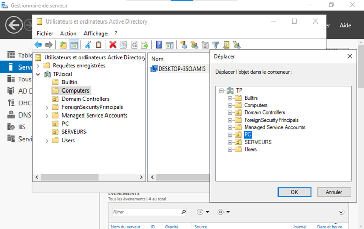Cut the selection with the scissors icon
The width and height of the screenshot is (364, 229).
pyautogui.click(x=88, y=44)
